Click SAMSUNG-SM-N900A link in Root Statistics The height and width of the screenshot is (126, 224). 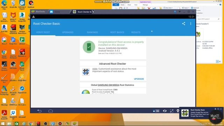(x=108, y=85)
